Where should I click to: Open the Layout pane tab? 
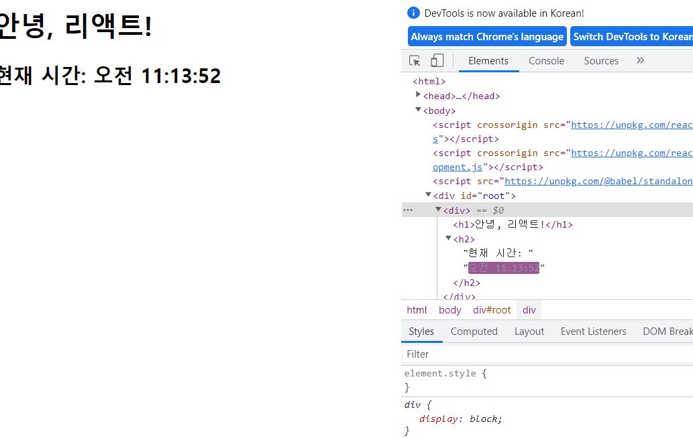pos(529,332)
